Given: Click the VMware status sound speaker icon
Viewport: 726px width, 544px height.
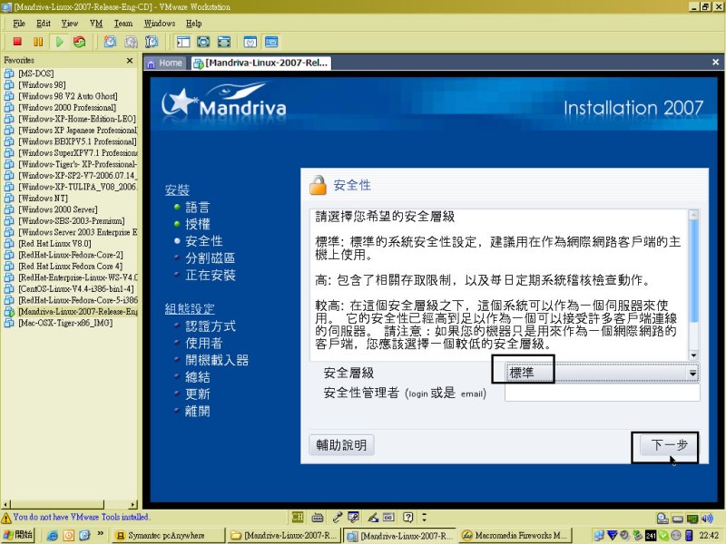Looking at the screenshot, I should [x=707, y=518].
